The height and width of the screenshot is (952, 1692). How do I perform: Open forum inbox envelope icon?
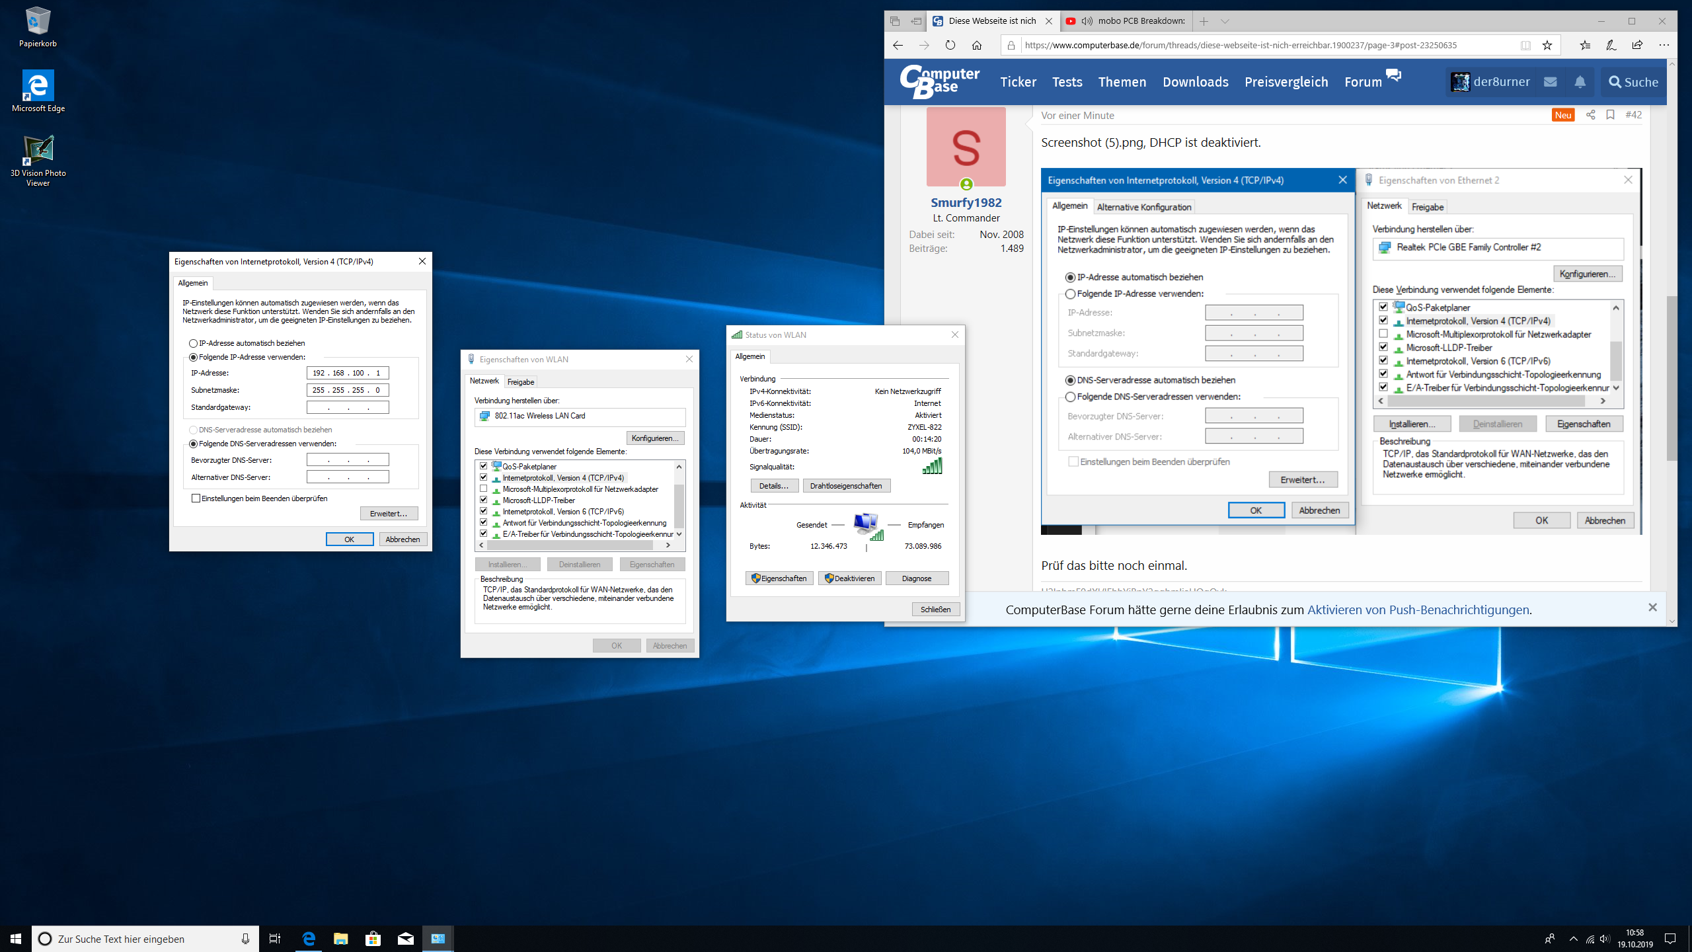(x=1550, y=82)
